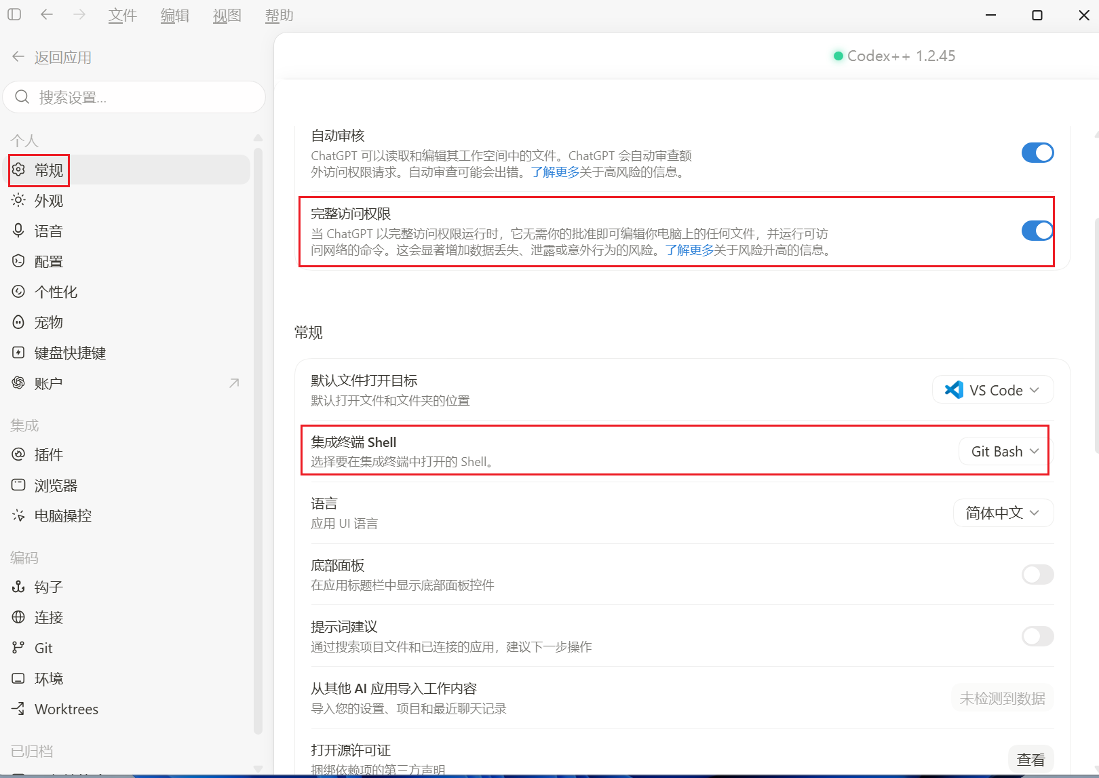This screenshot has width=1099, height=778.
Task: Open the 简体中文 language dropdown
Action: pos(1003,513)
